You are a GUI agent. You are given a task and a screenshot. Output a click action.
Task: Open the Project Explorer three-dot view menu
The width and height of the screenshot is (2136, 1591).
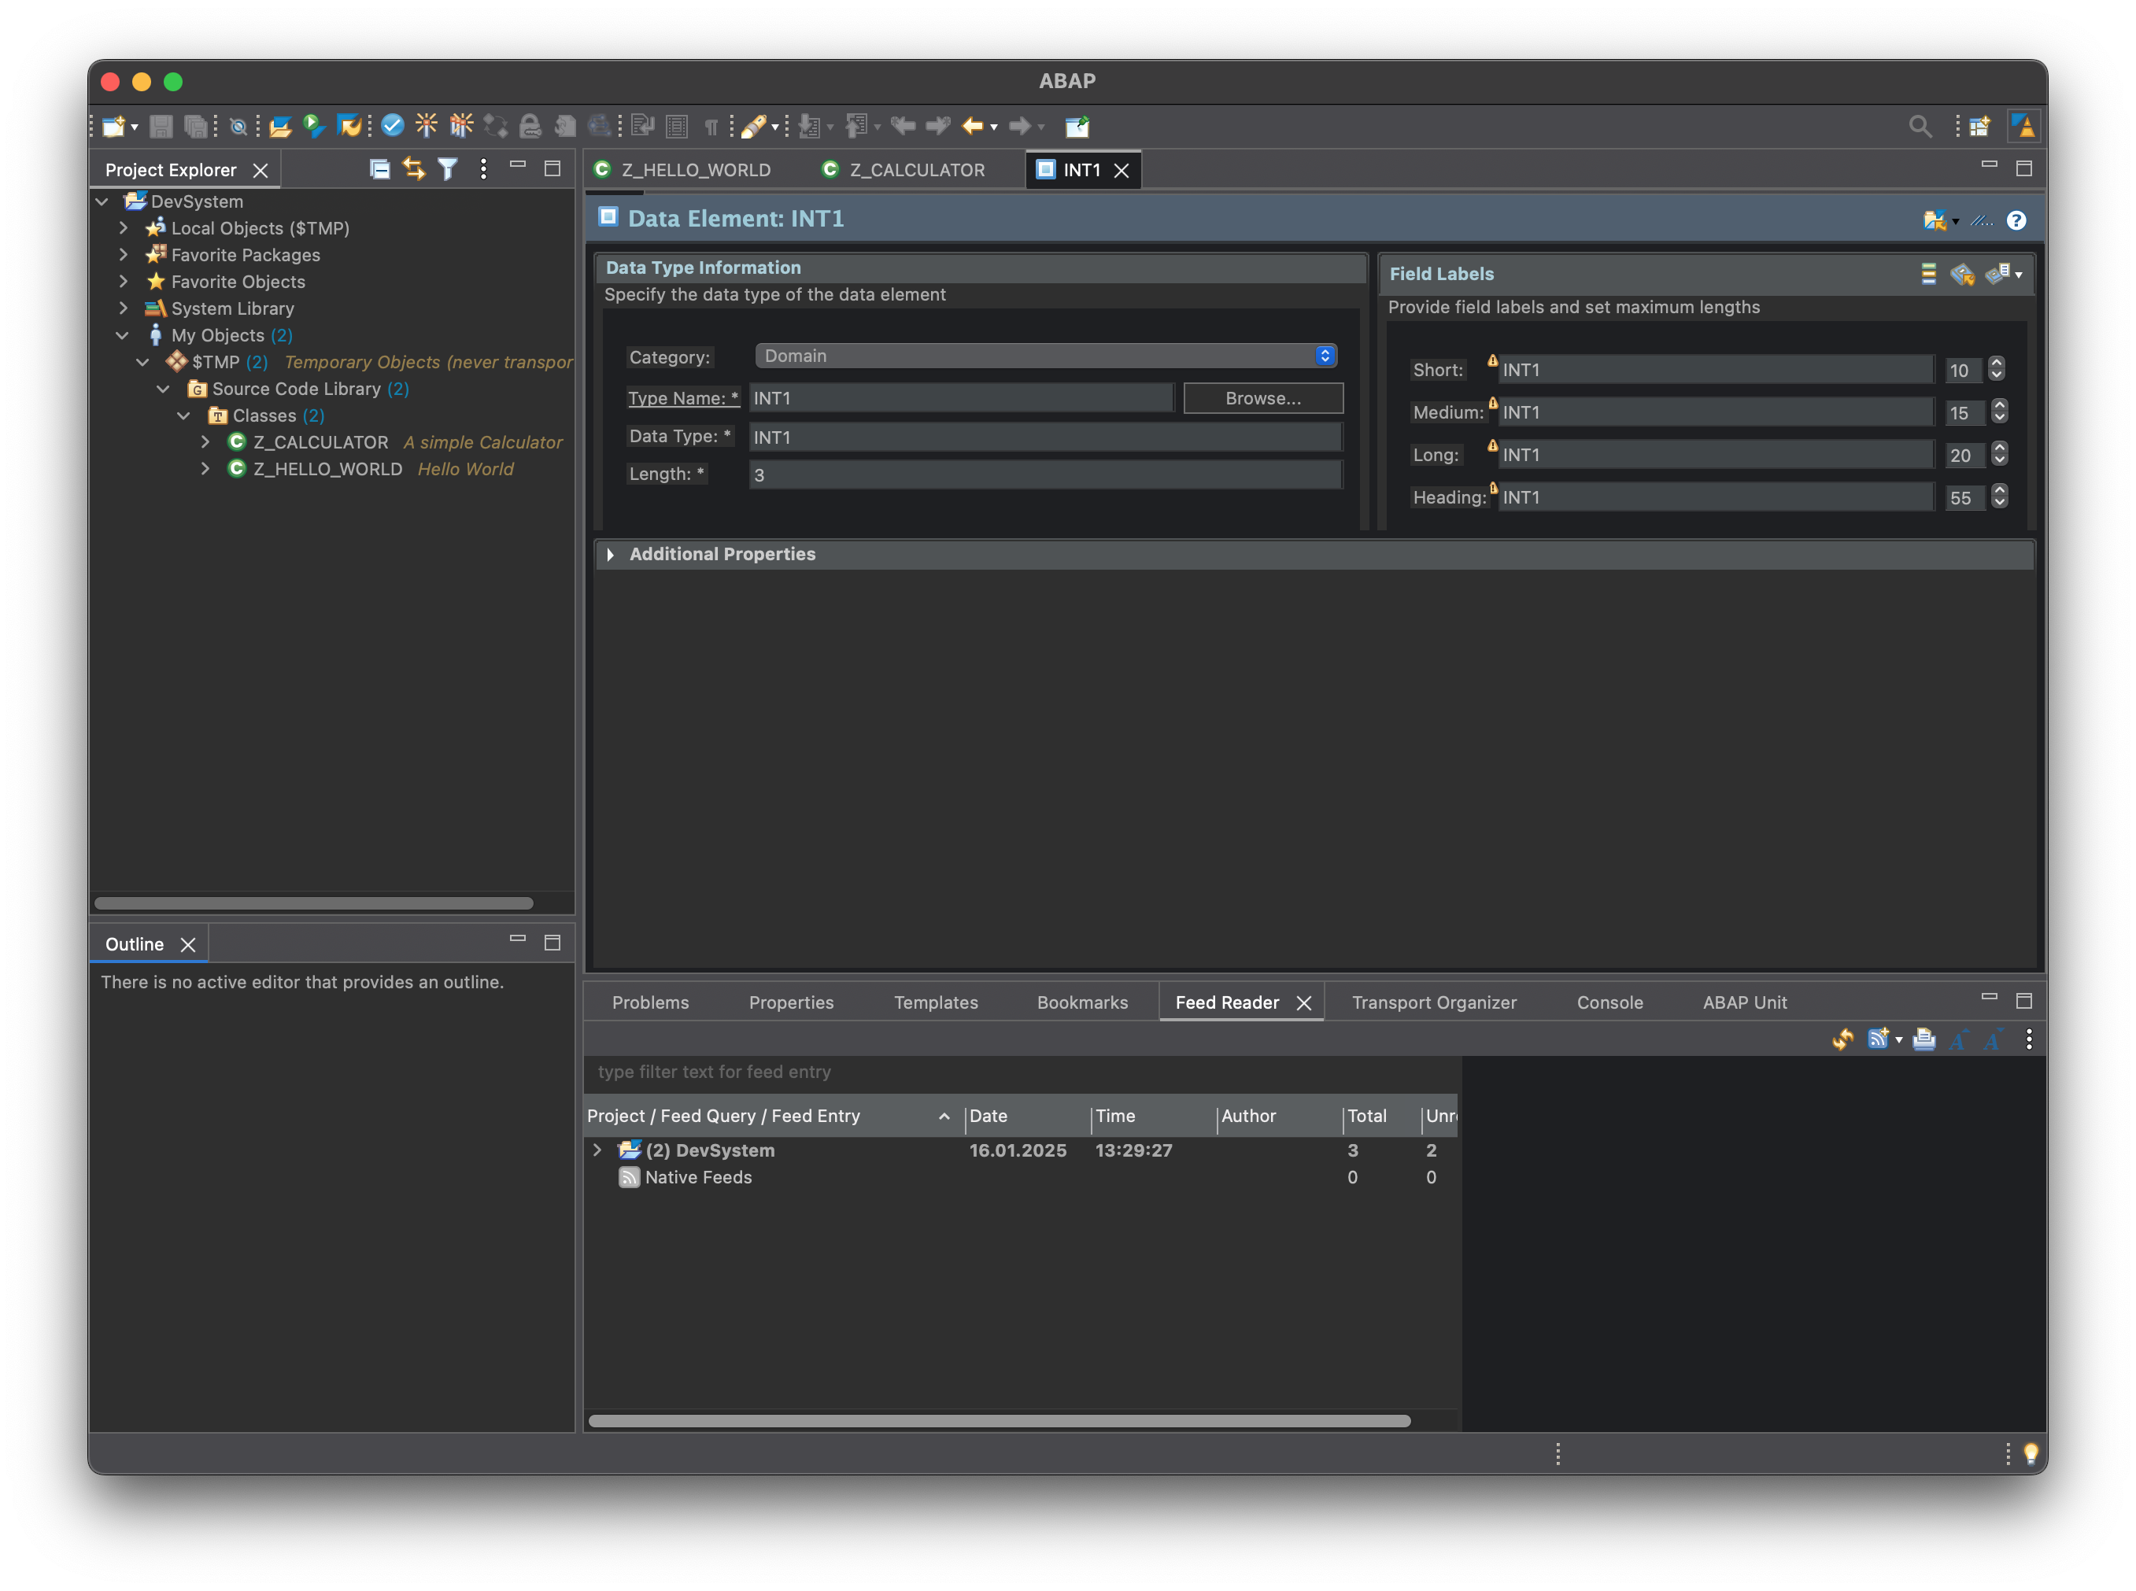pos(483,169)
